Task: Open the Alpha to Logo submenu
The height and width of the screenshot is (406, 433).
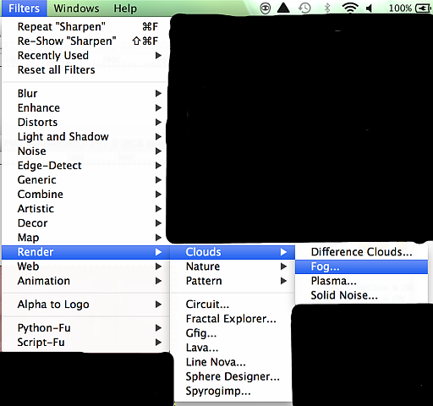Action: (85, 304)
